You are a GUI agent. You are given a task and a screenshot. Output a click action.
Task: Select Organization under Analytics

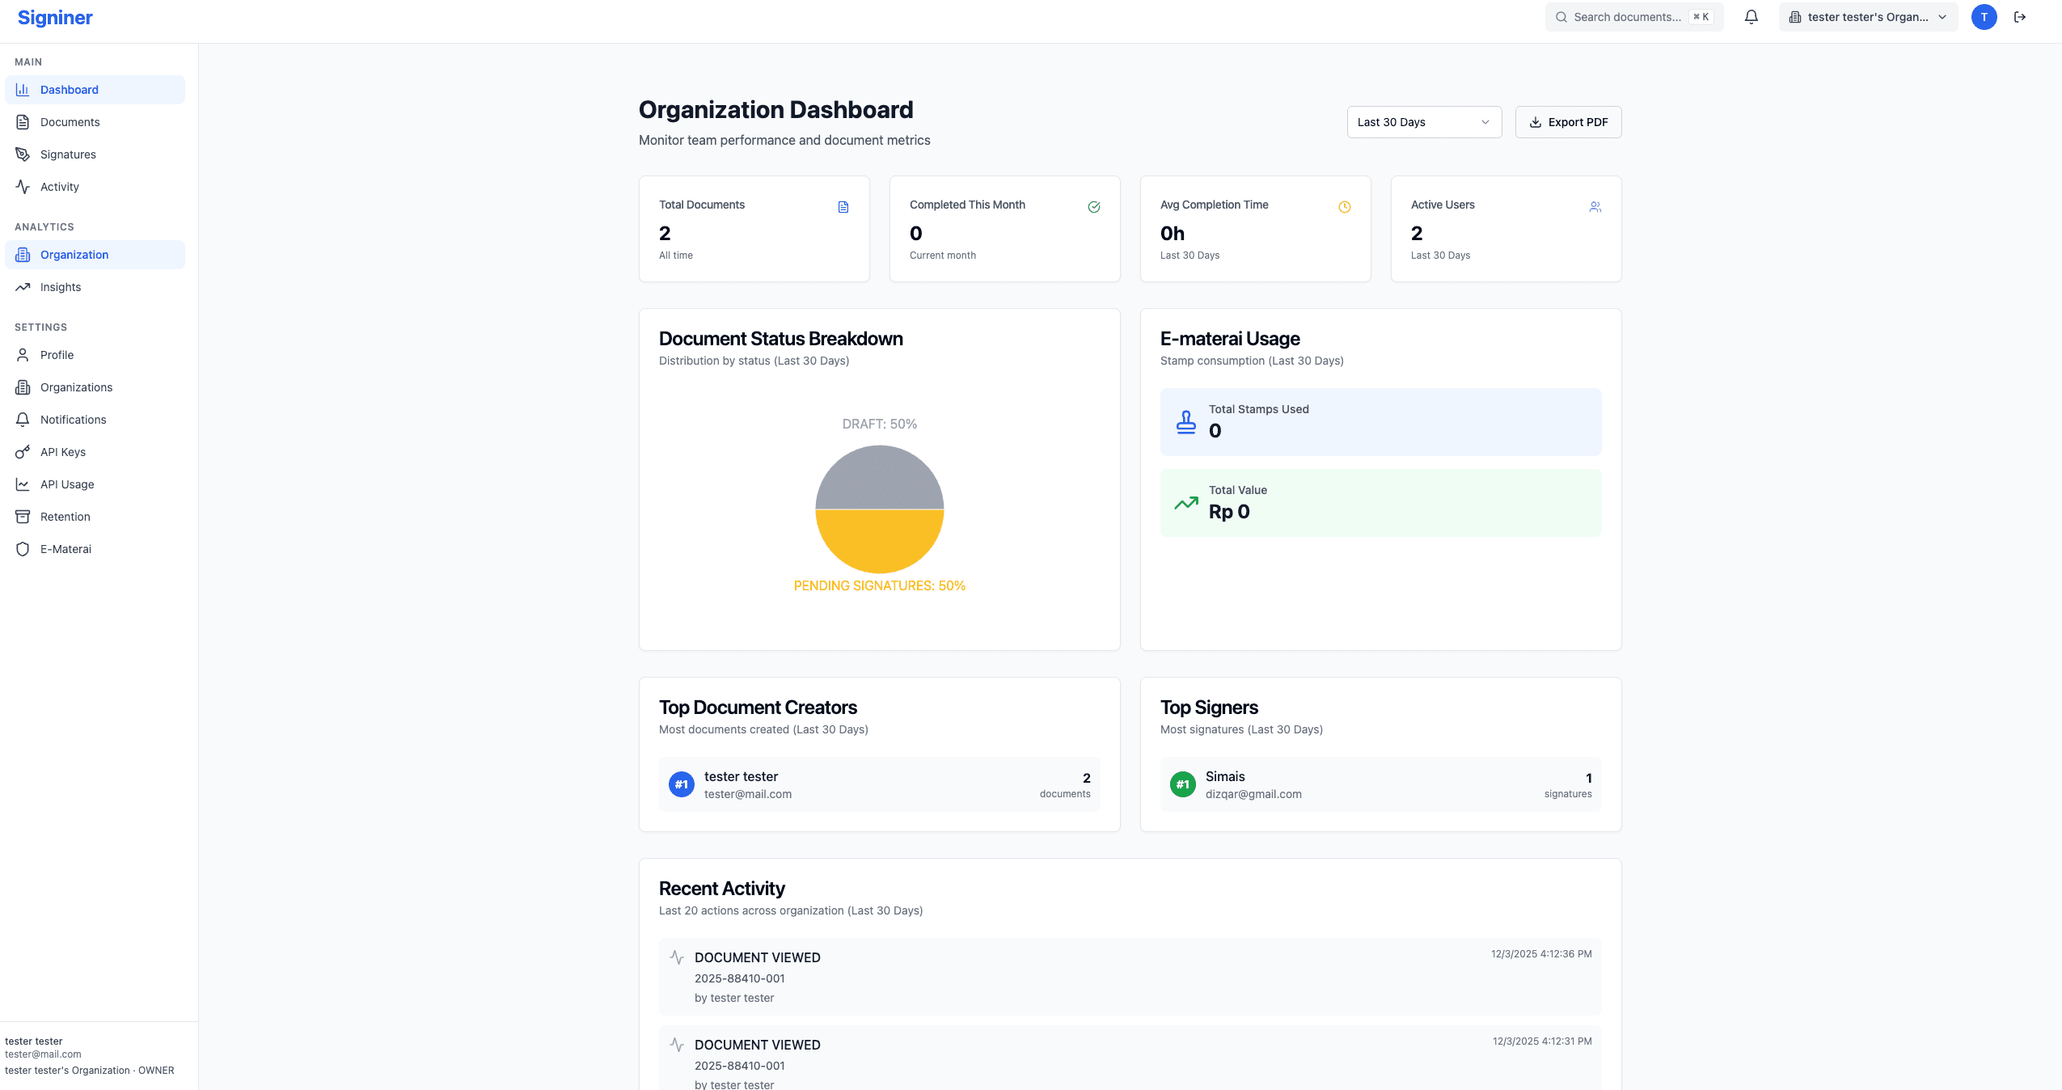pos(76,254)
